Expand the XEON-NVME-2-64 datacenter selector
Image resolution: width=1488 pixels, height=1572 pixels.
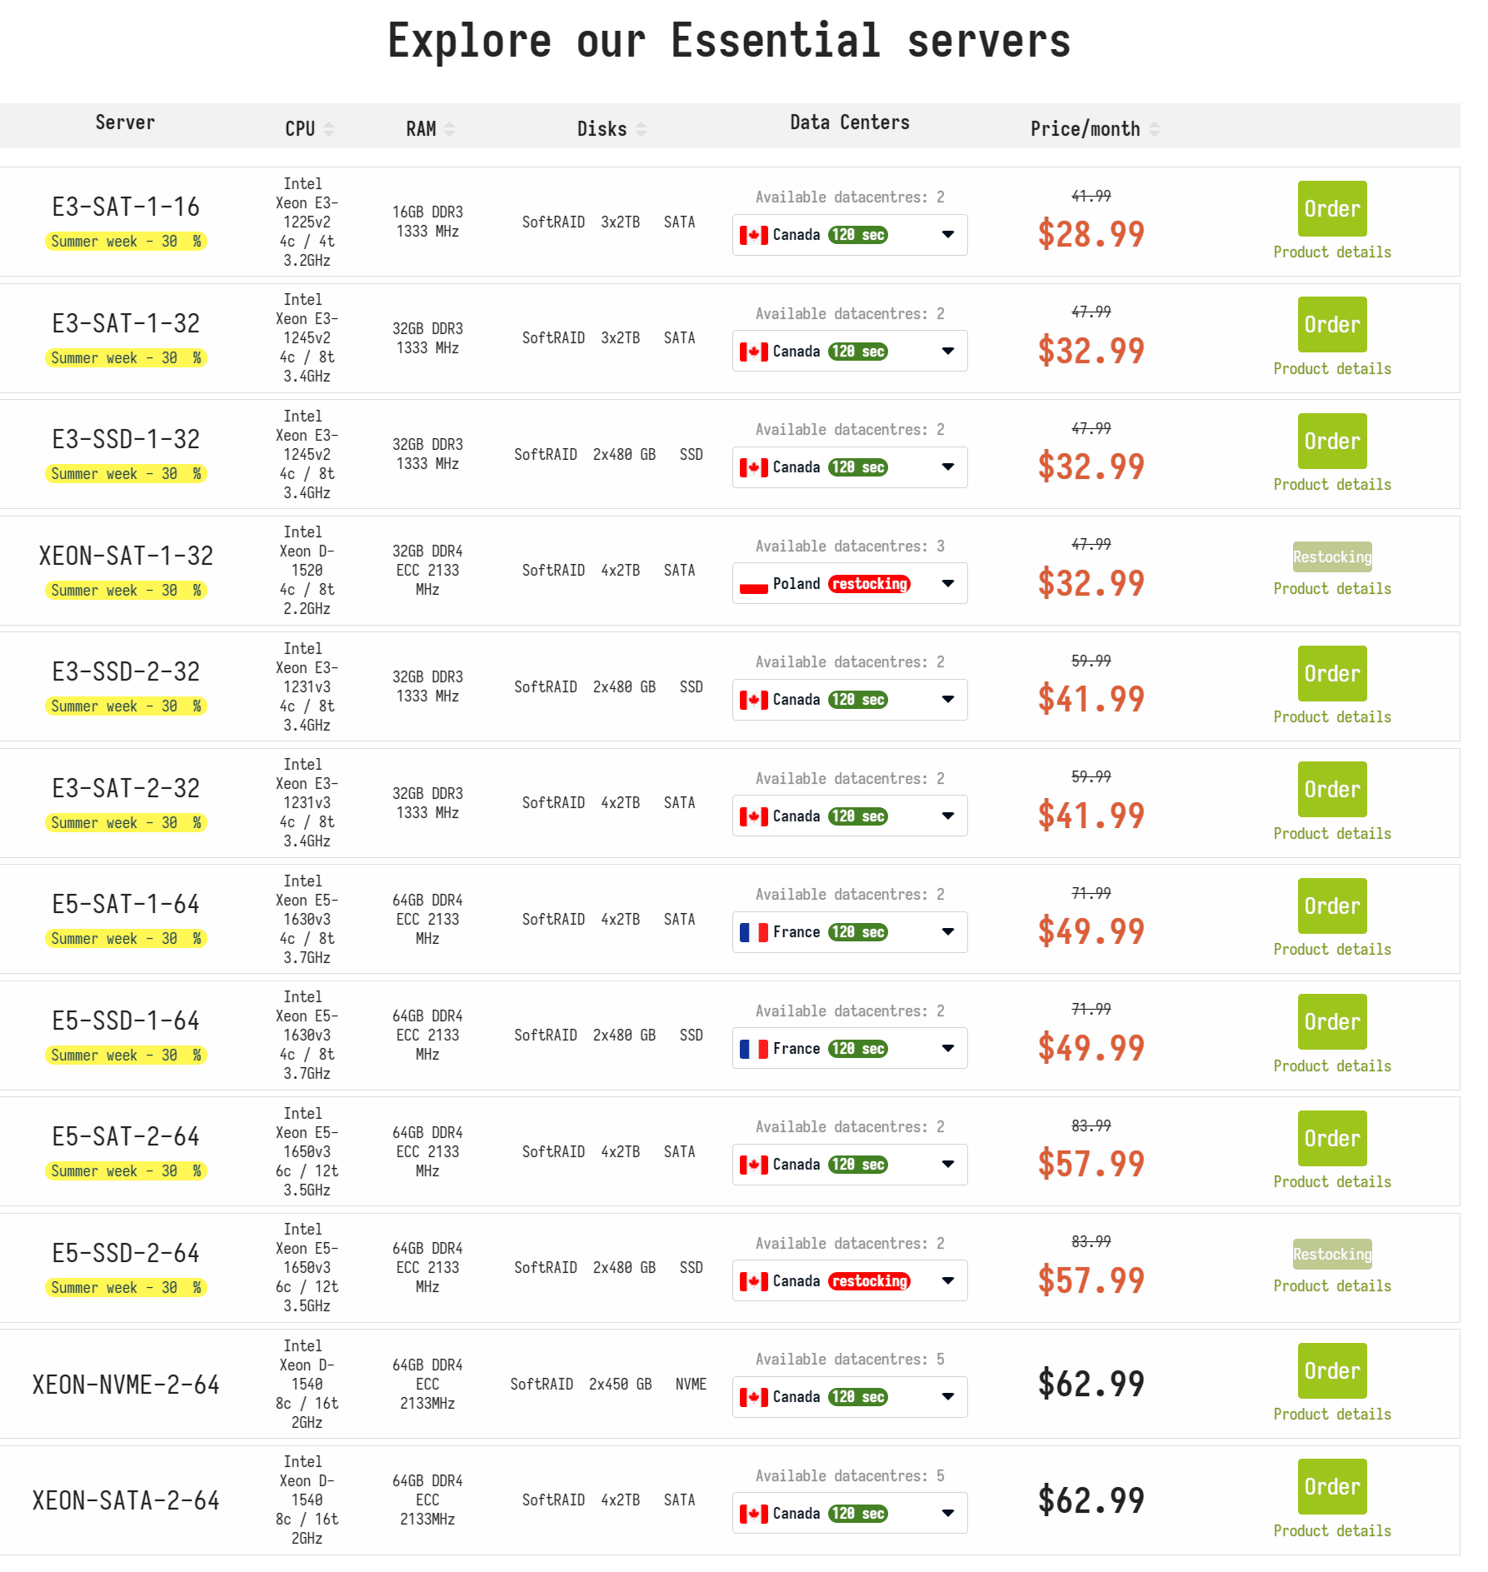point(947,1397)
